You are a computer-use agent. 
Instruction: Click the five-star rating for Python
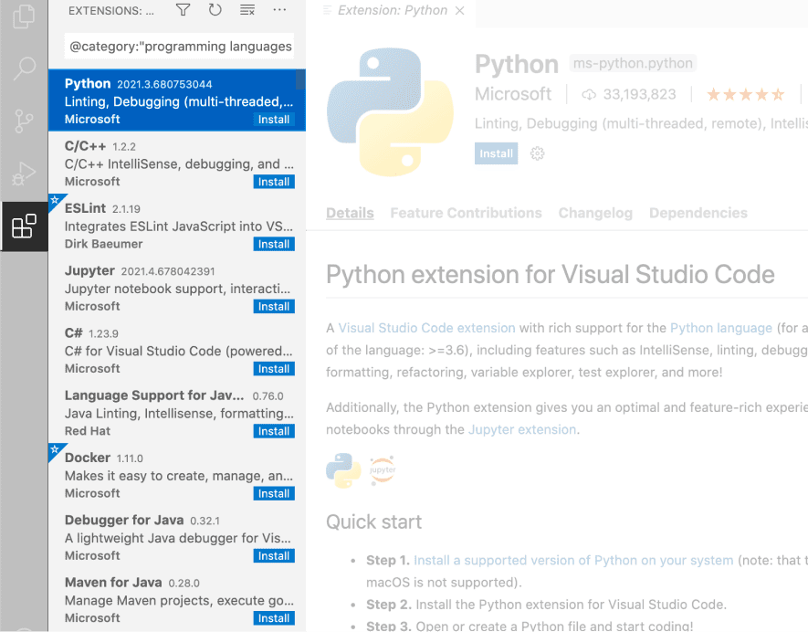[745, 94]
